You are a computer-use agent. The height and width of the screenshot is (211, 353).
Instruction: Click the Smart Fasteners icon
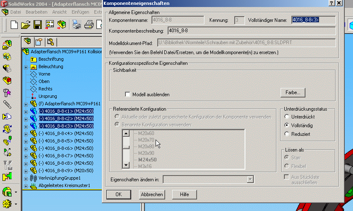point(7,92)
